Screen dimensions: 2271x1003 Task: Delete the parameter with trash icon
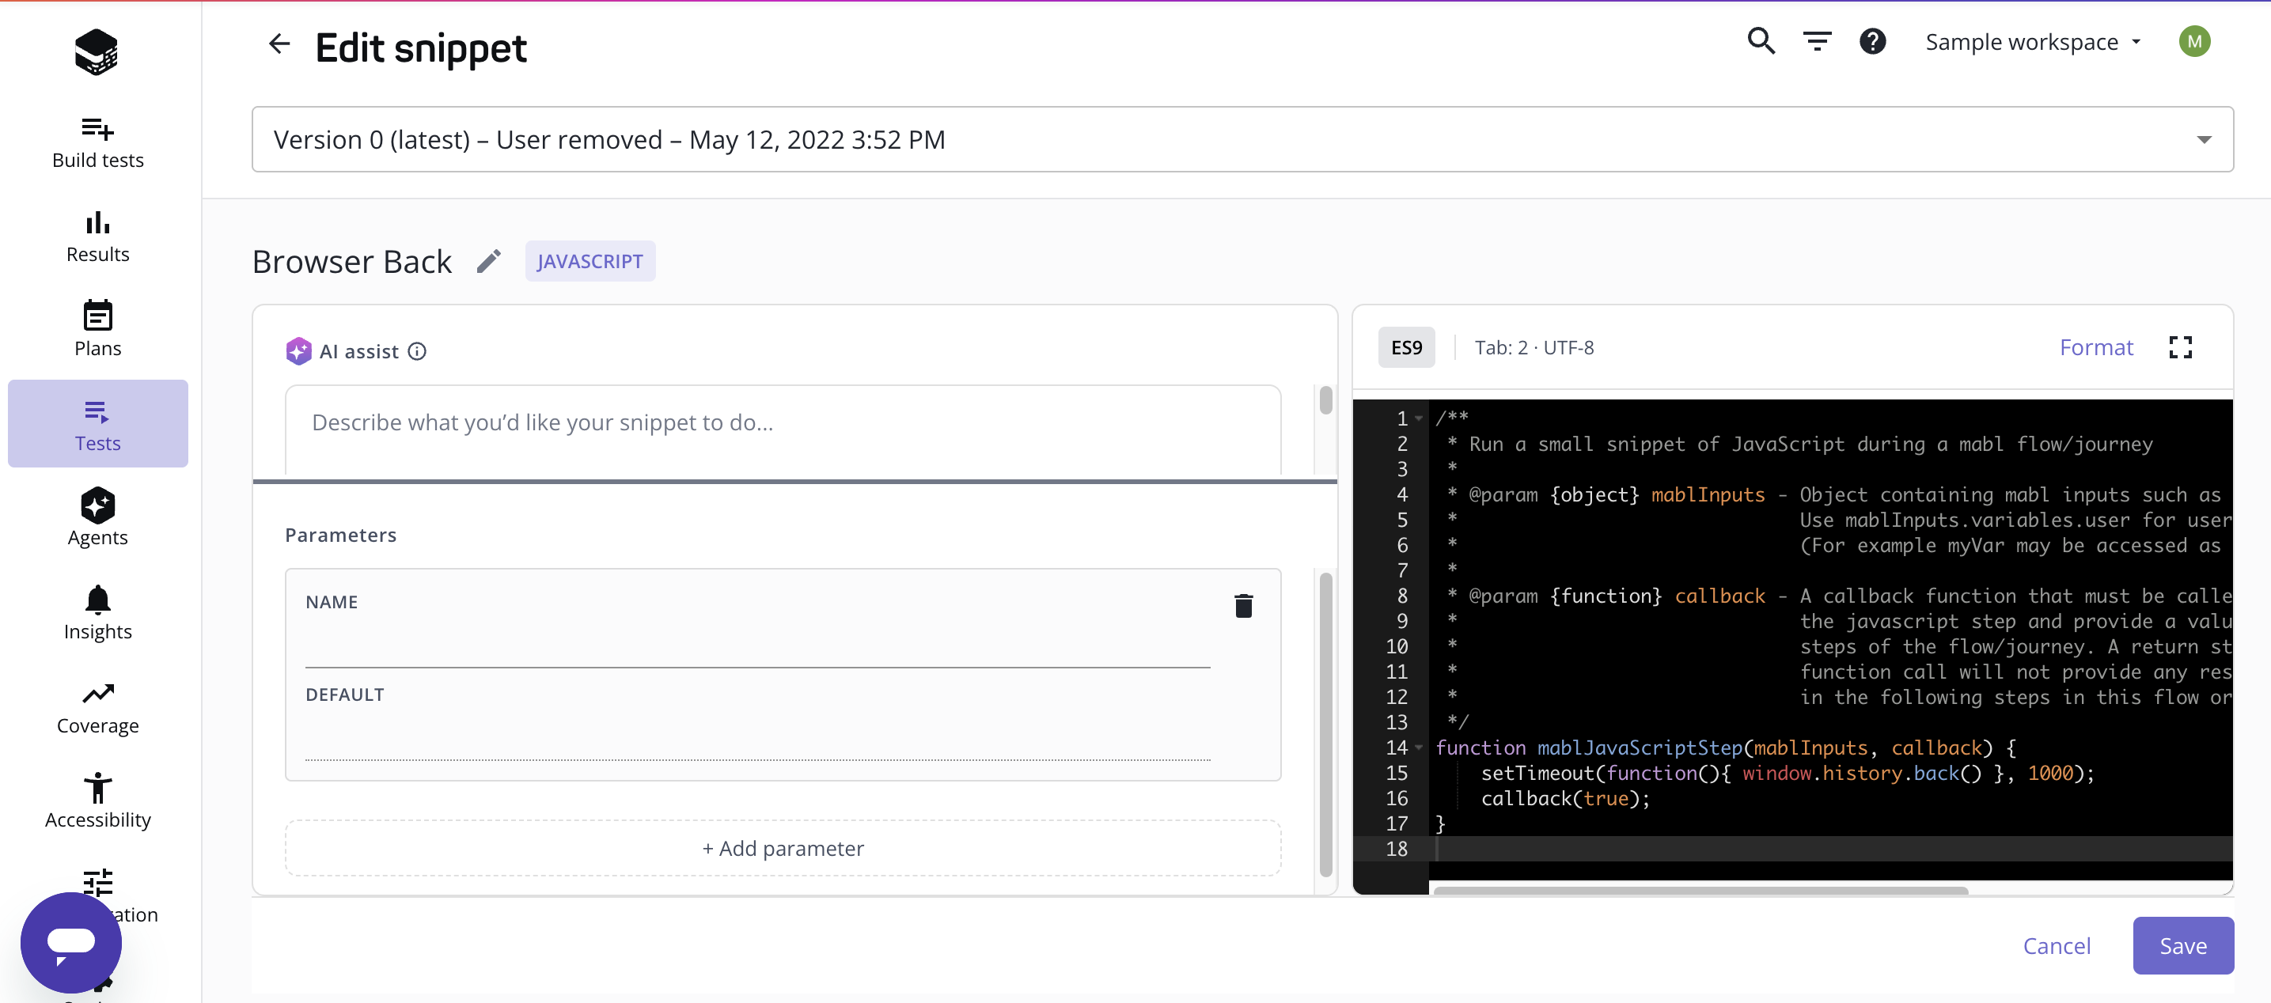1243,605
